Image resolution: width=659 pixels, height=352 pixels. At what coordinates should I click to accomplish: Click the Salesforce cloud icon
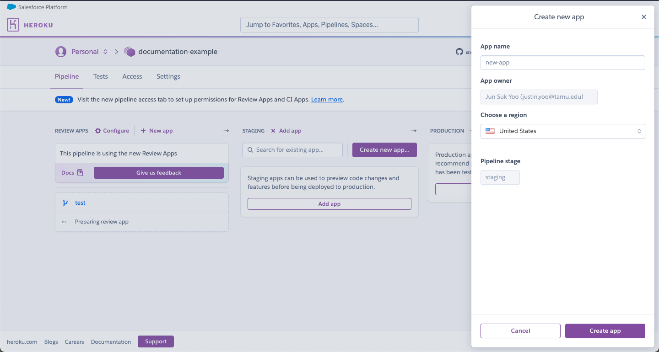tap(11, 7)
